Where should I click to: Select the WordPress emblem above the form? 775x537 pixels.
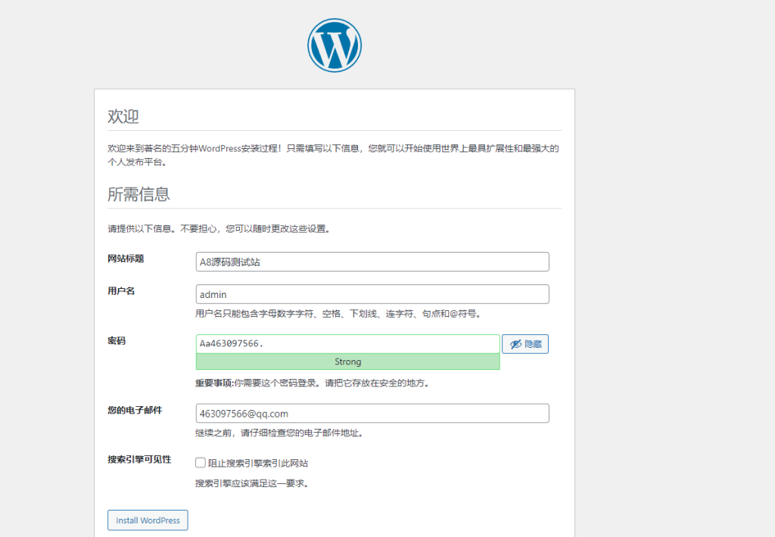(x=334, y=45)
